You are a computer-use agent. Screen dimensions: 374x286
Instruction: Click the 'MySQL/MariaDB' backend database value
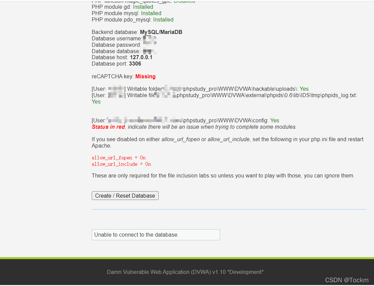click(161, 32)
